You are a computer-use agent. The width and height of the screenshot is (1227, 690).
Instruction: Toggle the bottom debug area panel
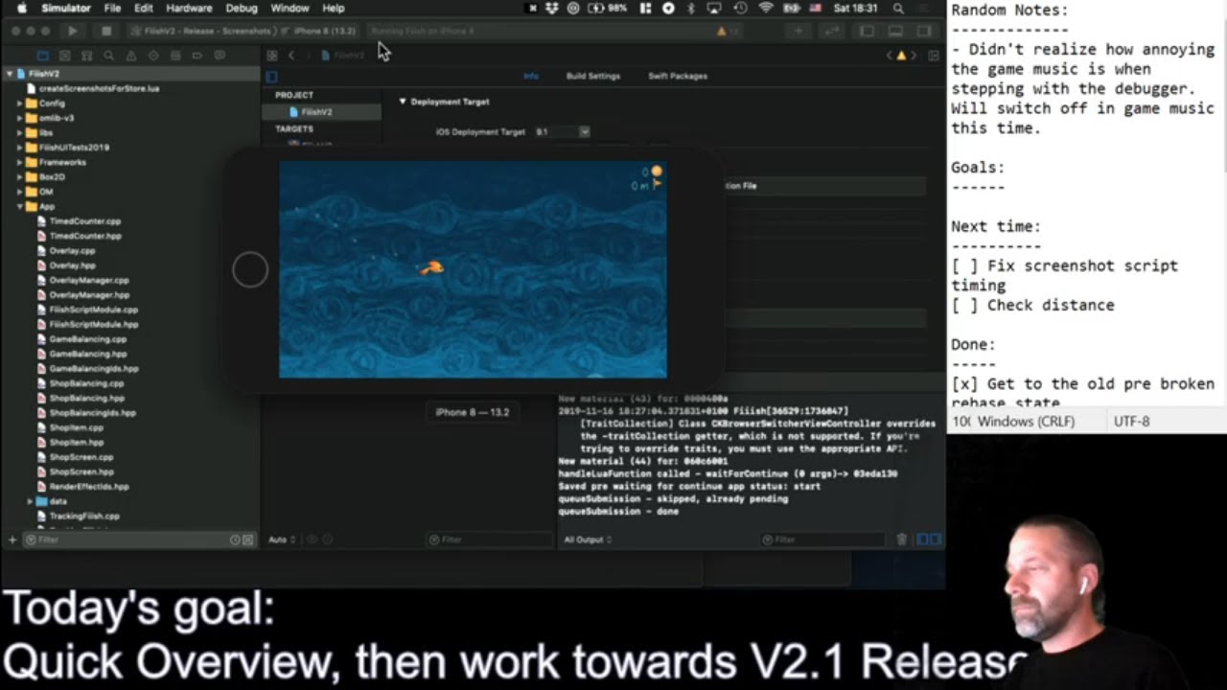point(894,31)
